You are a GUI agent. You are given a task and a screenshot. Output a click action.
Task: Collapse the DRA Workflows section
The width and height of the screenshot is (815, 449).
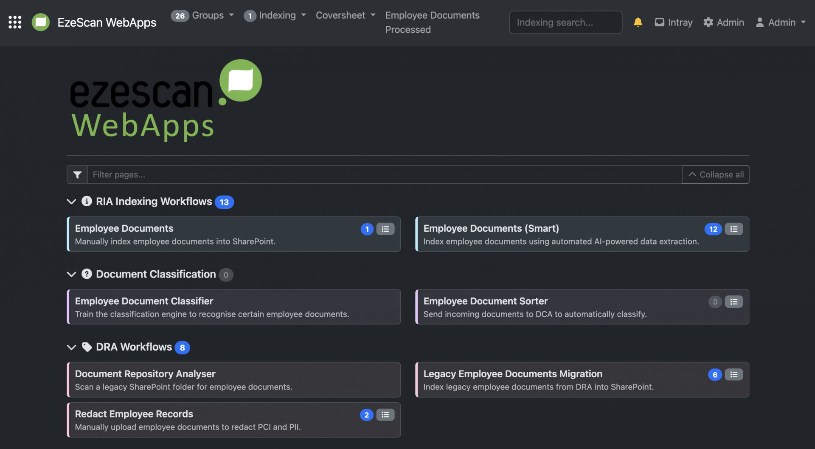(71, 347)
